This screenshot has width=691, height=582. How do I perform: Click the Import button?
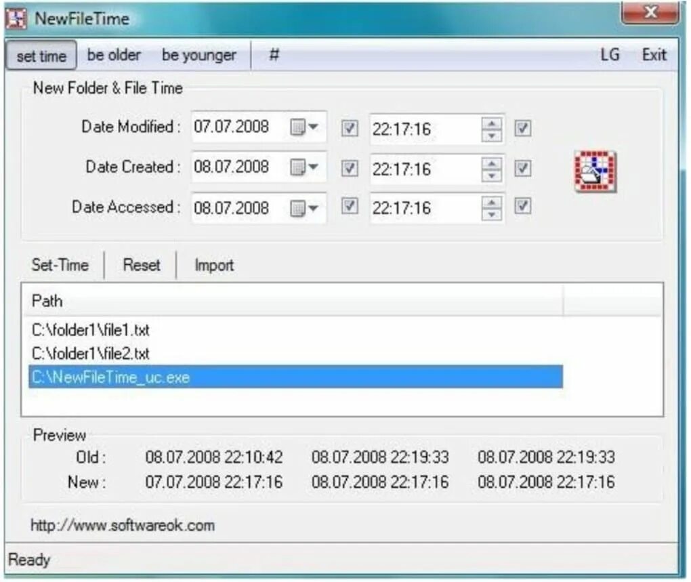(x=214, y=265)
